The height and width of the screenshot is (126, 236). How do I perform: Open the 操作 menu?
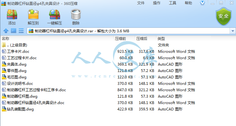click(x=157, y=3)
